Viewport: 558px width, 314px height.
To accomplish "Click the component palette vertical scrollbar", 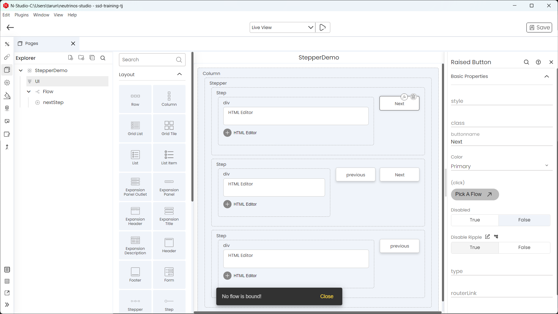I will coord(192,127).
